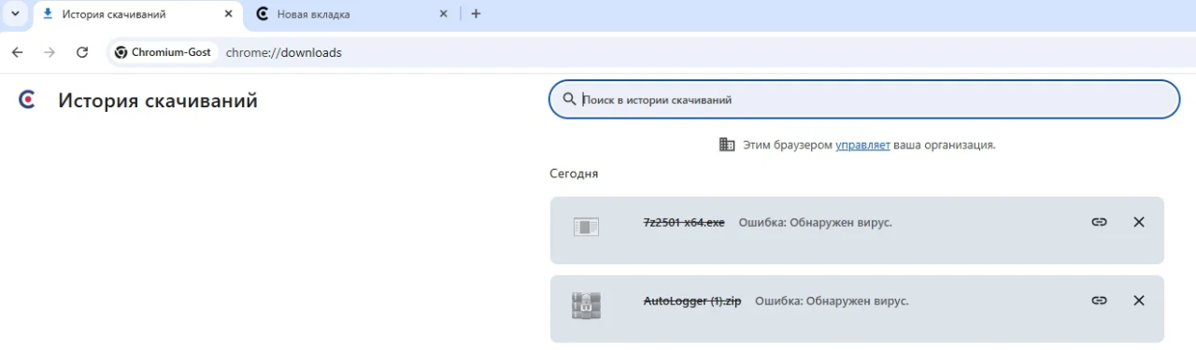Screen dimensions: 1196x350
Task: Remove AutoLogger (1).zip from the list
Action: coord(1138,301)
